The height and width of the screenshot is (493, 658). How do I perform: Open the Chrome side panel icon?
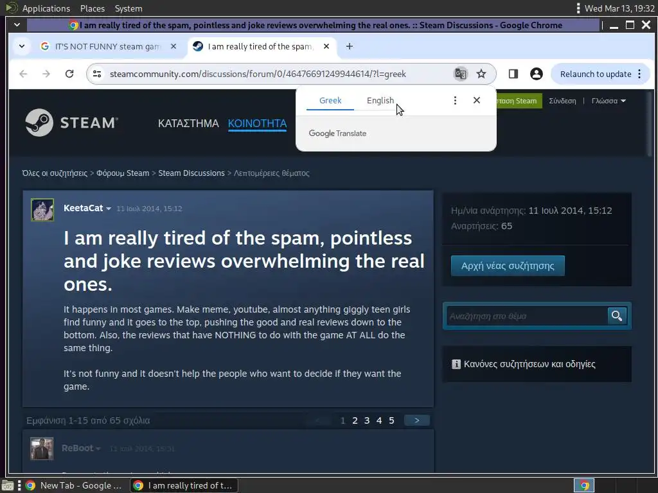click(x=513, y=74)
